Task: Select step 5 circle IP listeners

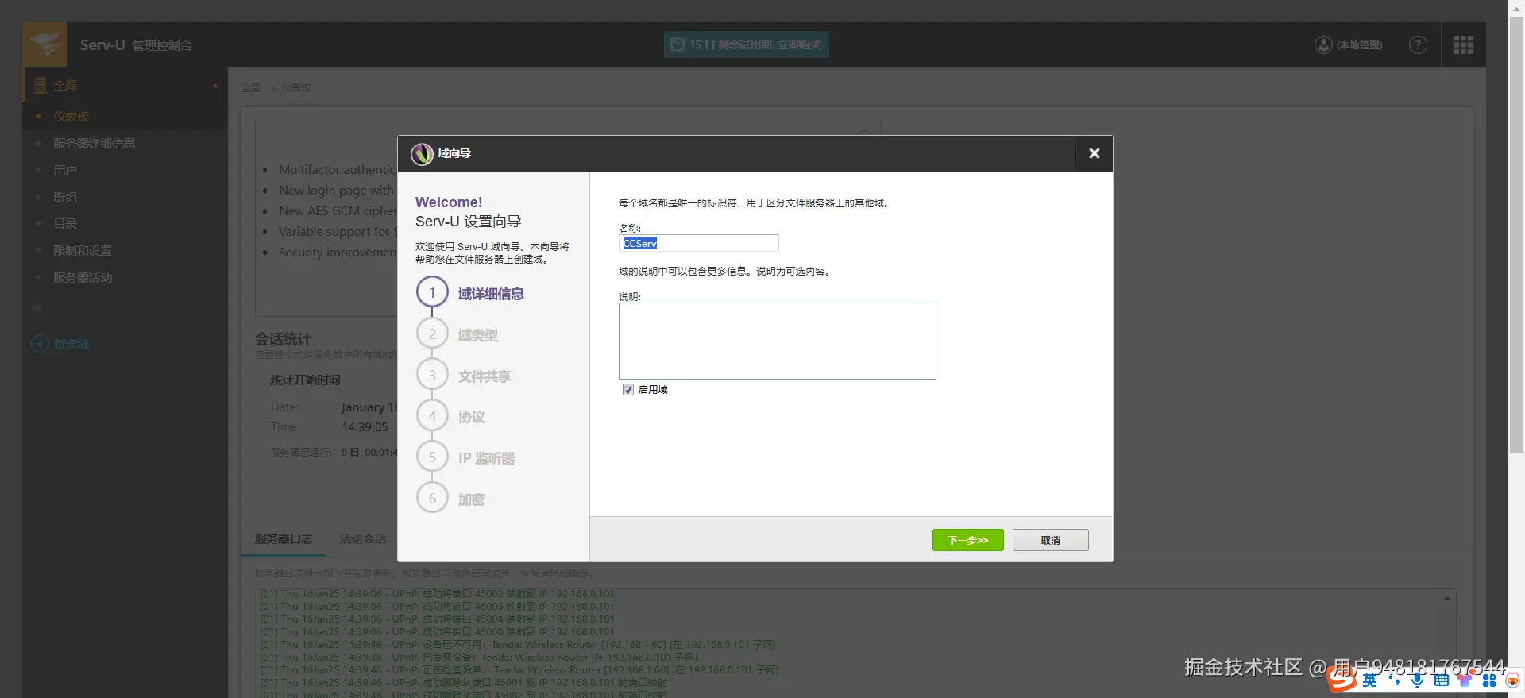Action: click(432, 457)
